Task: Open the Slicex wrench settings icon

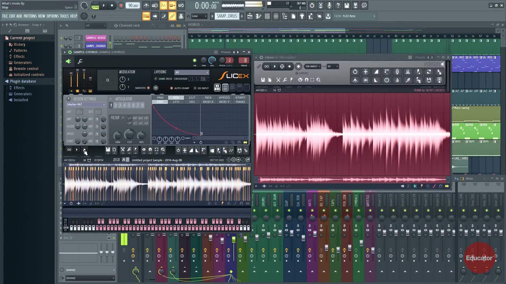Action: tap(80, 61)
